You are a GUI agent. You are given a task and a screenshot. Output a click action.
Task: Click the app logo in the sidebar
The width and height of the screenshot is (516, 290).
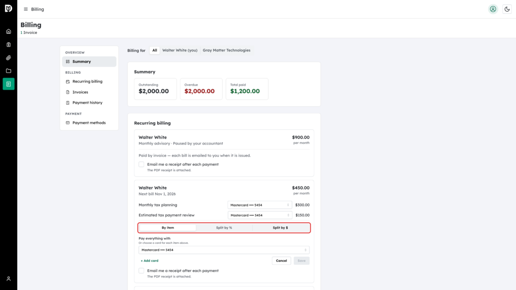[9, 8]
